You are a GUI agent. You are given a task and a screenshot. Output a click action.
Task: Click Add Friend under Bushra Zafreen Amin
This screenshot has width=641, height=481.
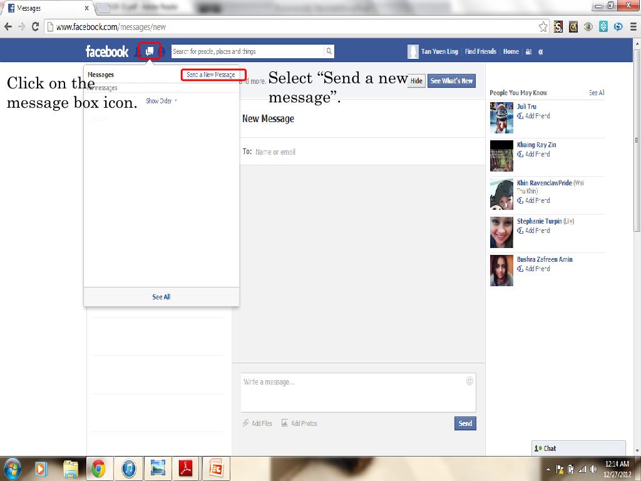click(x=533, y=268)
